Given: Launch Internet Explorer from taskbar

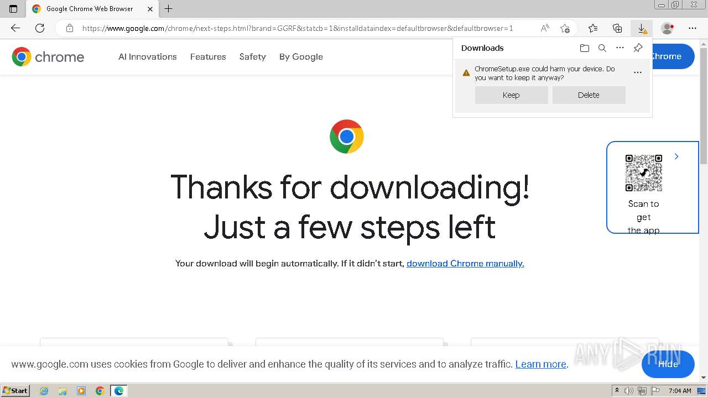Looking at the screenshot, I should pyautogui.click(x=44, y=391).
